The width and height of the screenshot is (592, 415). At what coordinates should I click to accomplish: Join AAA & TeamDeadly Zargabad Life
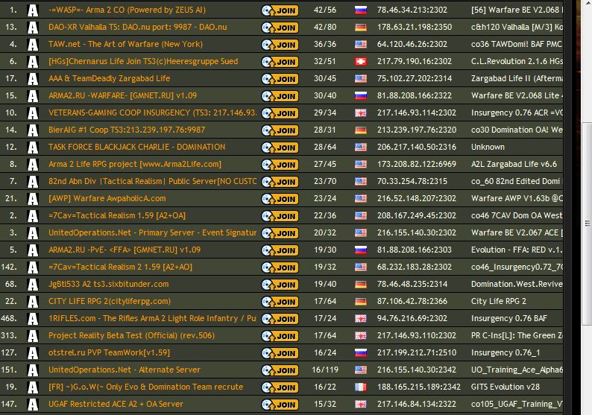tap(280, 79)
